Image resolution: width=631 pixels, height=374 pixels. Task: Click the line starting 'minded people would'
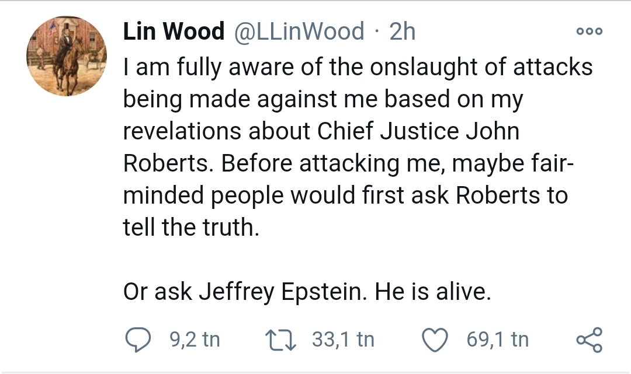point(345,195)
